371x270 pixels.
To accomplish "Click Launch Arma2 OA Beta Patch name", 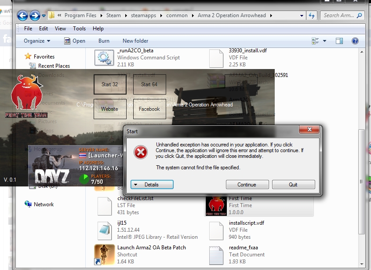I will click(151, 248).
